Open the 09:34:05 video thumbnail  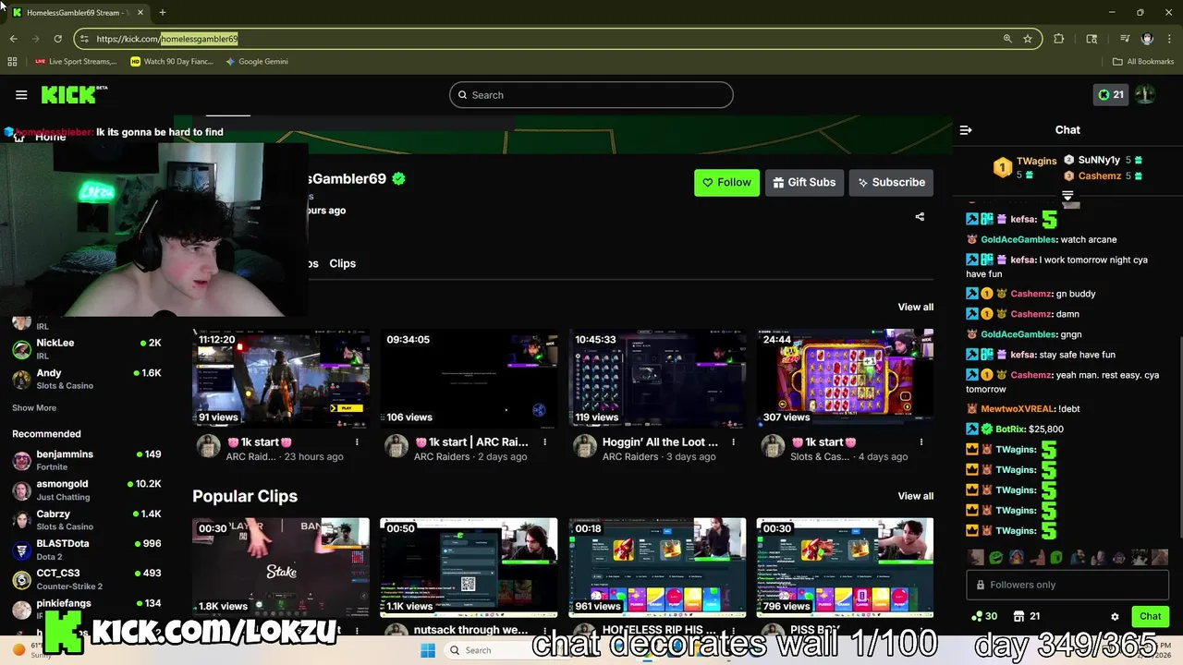tap(469, 378)
